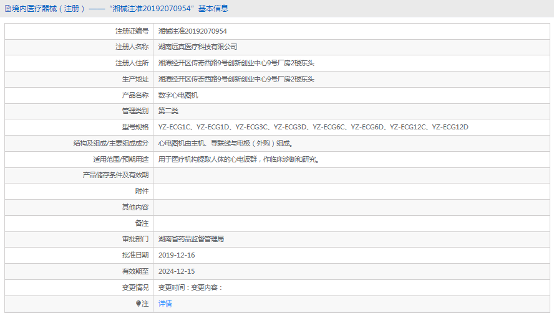The image size is (554, 316).
Task: Click the 其他内容 label
Action: 135,207
